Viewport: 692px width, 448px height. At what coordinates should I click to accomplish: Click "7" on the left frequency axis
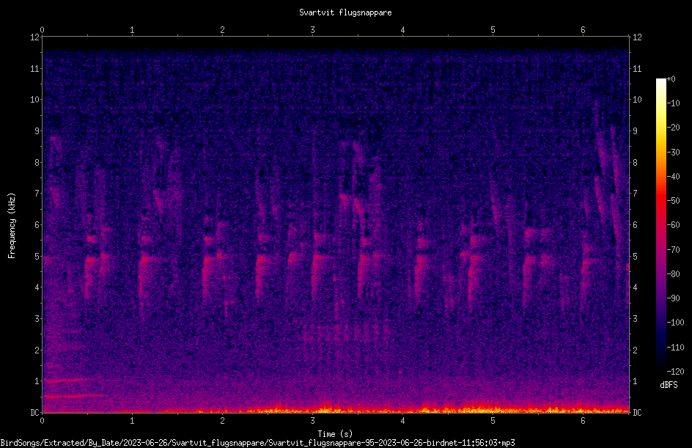click(x=37, y=194)
